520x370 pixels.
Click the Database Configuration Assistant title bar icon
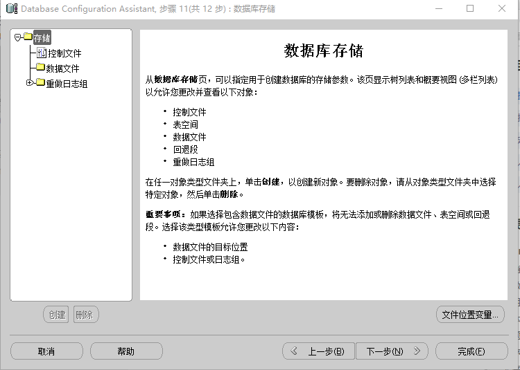point(12,8)
